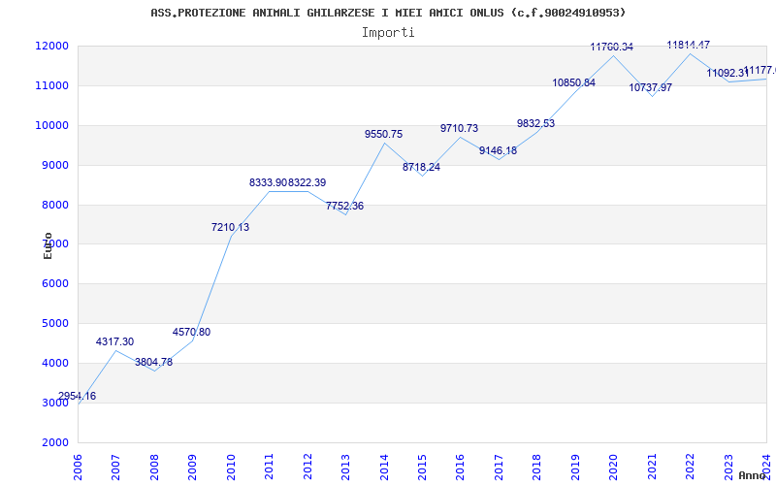Viewport: 776px width, 485px height.
Task: Click the x-axis year 2017
Action: pyautogui.click(x=499, y=467)
